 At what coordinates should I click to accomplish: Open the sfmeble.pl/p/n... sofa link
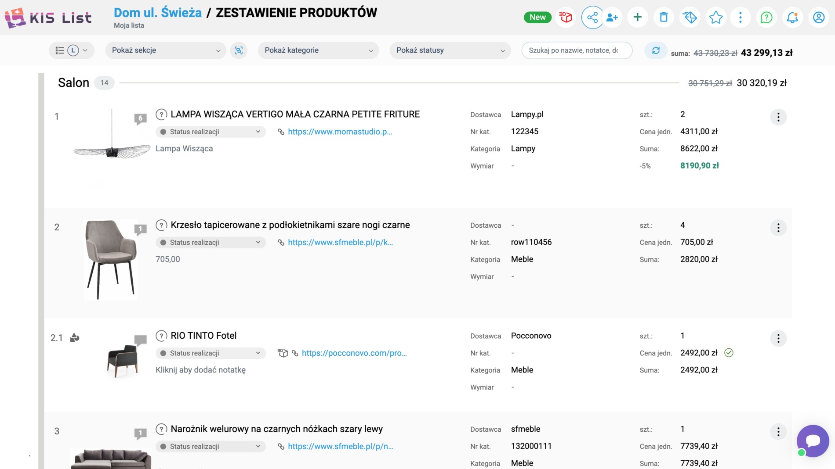coord(341,446)
